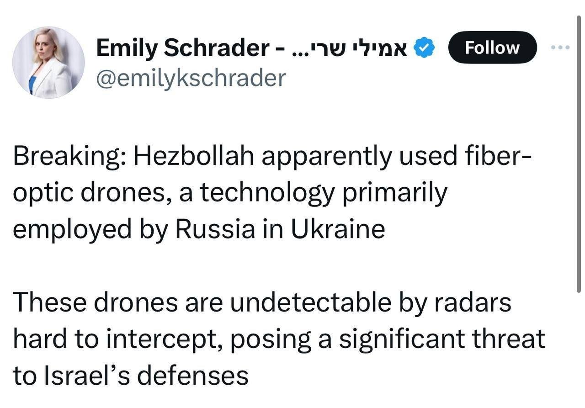
Task: Click the vertical scrollbar on the right edge
Action: pos(579,155)
